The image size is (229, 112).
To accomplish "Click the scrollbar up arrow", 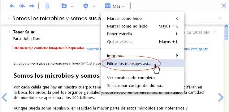I will [227, 26].
